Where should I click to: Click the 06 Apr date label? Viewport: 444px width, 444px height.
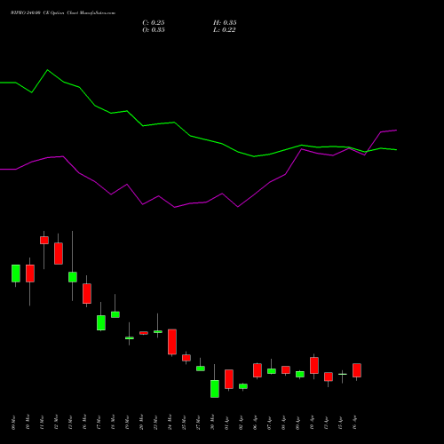[x=255, y=423]
